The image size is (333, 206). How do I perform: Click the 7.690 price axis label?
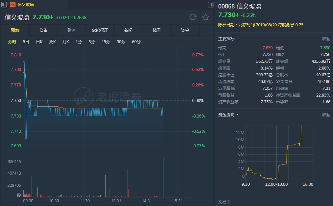pyautogui.click(x=16, y=146)
